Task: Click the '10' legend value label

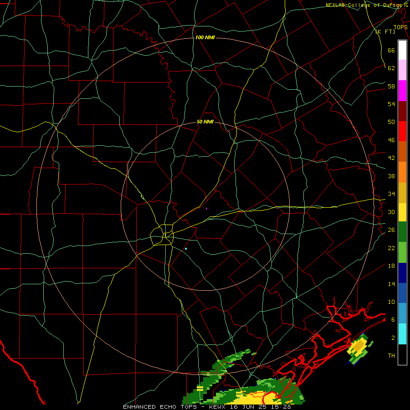Action: 391,302
